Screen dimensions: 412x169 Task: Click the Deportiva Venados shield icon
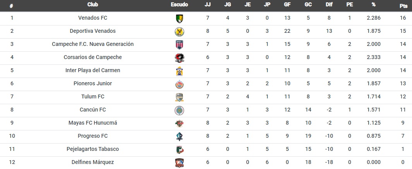point(179,32)
